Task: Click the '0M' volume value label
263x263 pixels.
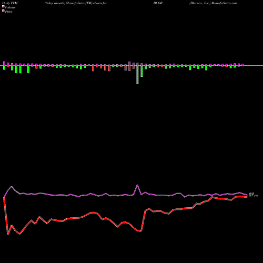Action: point(251,194)
